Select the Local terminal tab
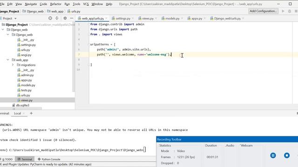This screenshot has width=298, height=167. click(17, 113)
